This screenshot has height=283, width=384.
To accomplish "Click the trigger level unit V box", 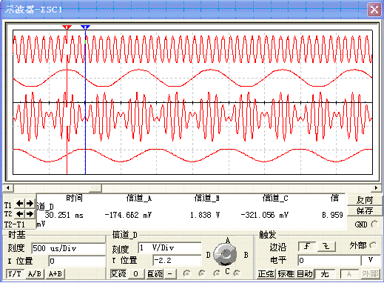I will pos(370,260).
